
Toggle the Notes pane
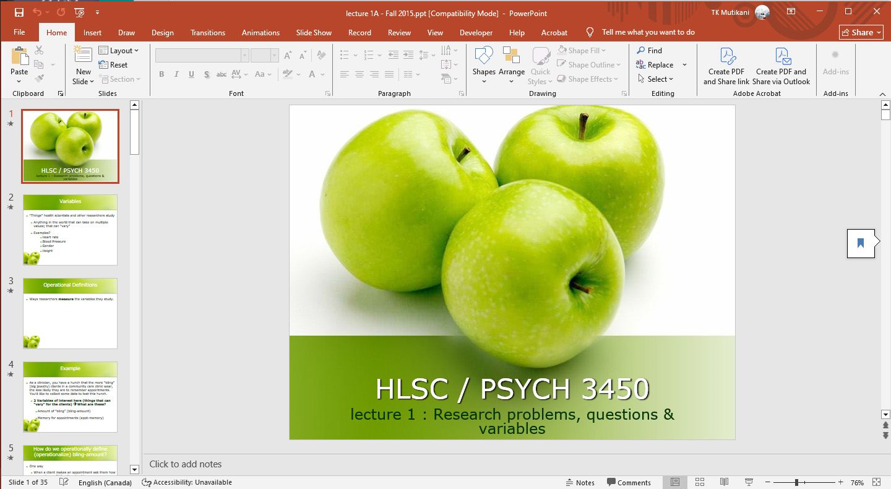click(580, 482)
